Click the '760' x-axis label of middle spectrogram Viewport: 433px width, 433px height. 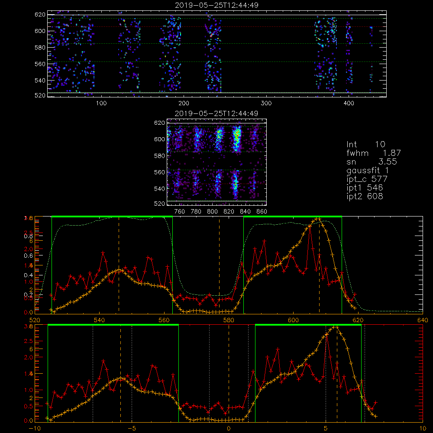coord(180,212)
